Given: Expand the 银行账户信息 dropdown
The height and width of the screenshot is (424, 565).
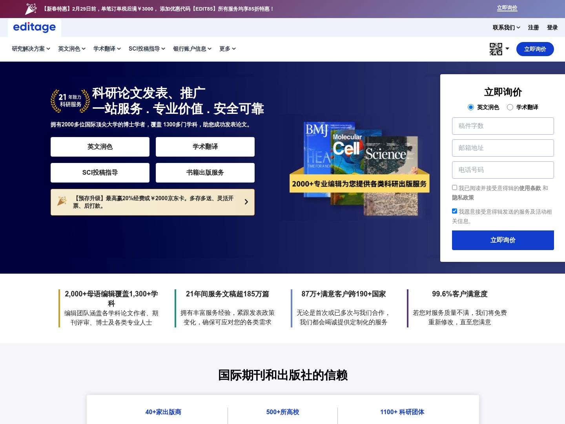Looking at the screenshot, I should point(192,49).
